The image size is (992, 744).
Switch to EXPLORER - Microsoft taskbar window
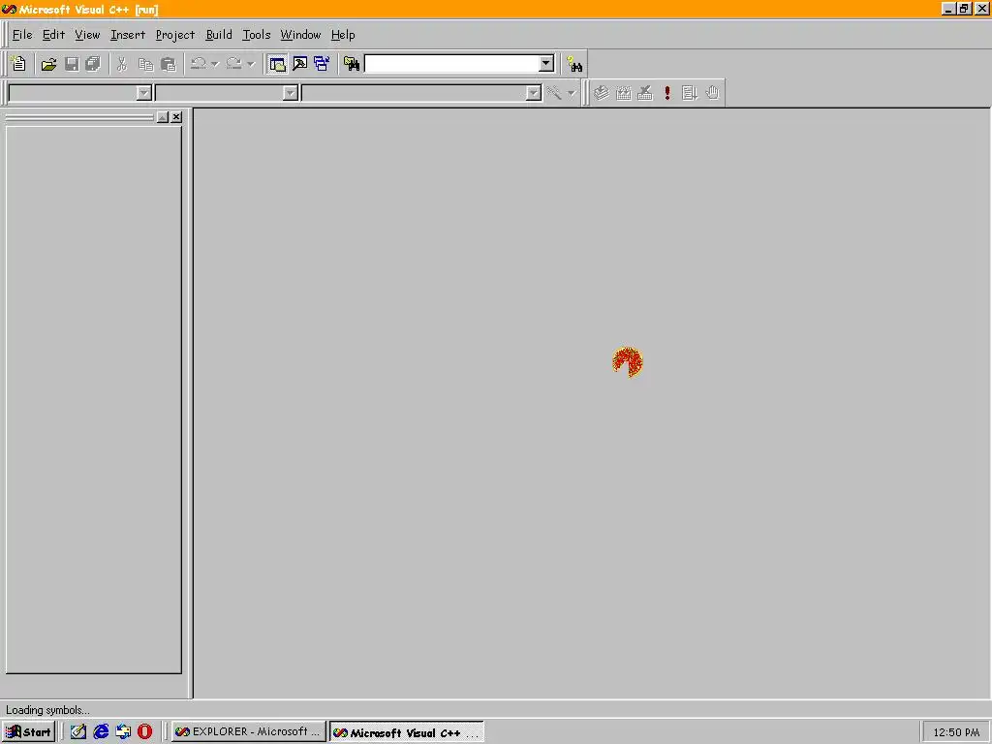click(x=249, y=732)
